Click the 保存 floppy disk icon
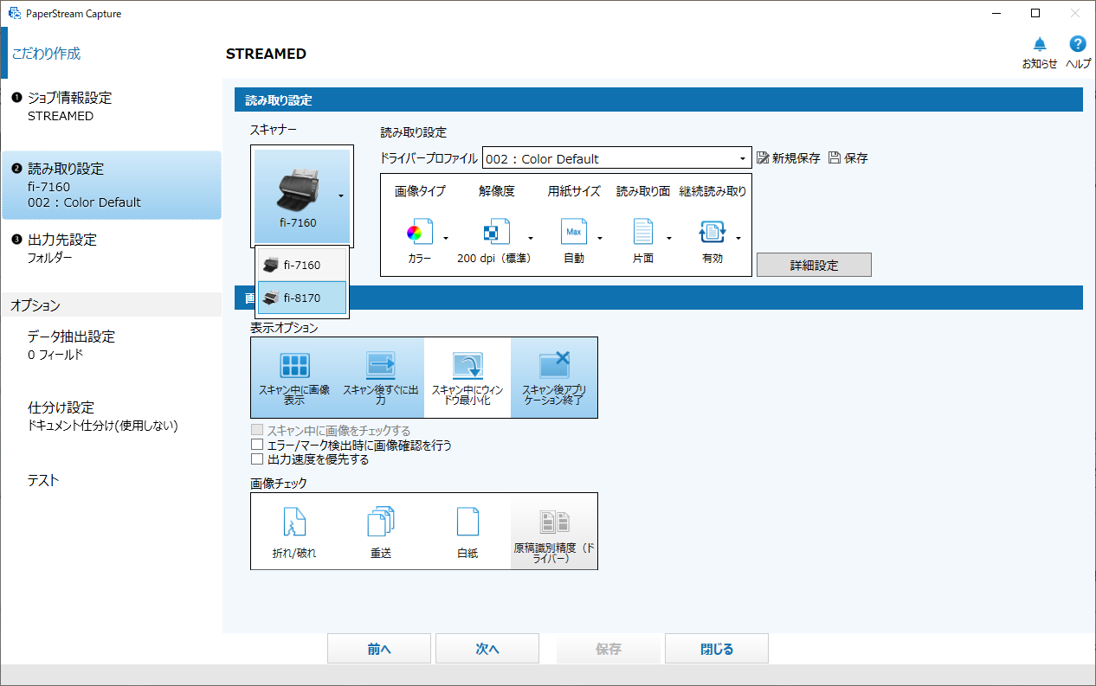 pyautogui.click(x=835, y=158)
